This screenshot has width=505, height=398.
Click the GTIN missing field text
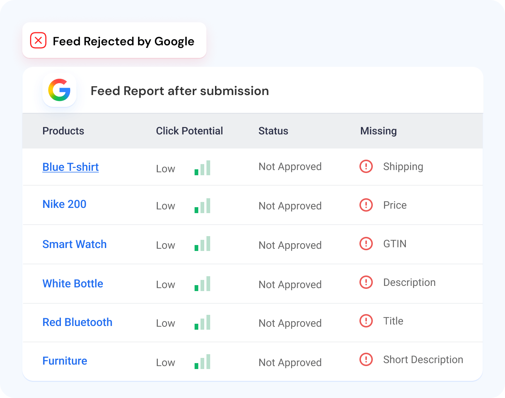395,244
